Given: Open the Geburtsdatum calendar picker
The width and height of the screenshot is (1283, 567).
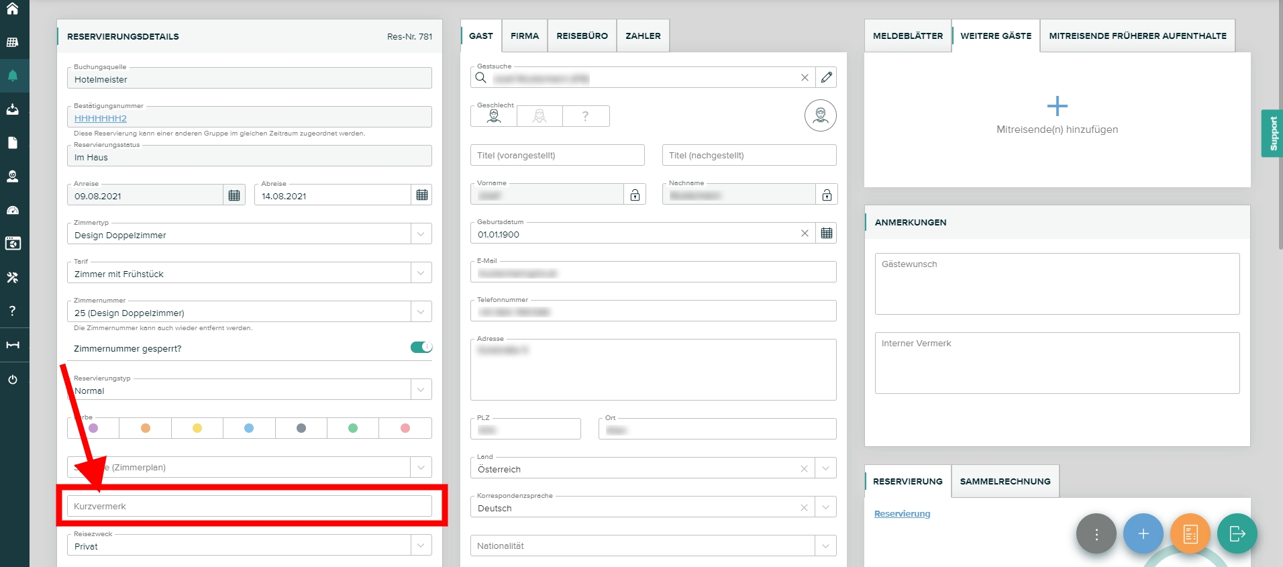Looking at the screenshot, I should click(827, 234).
